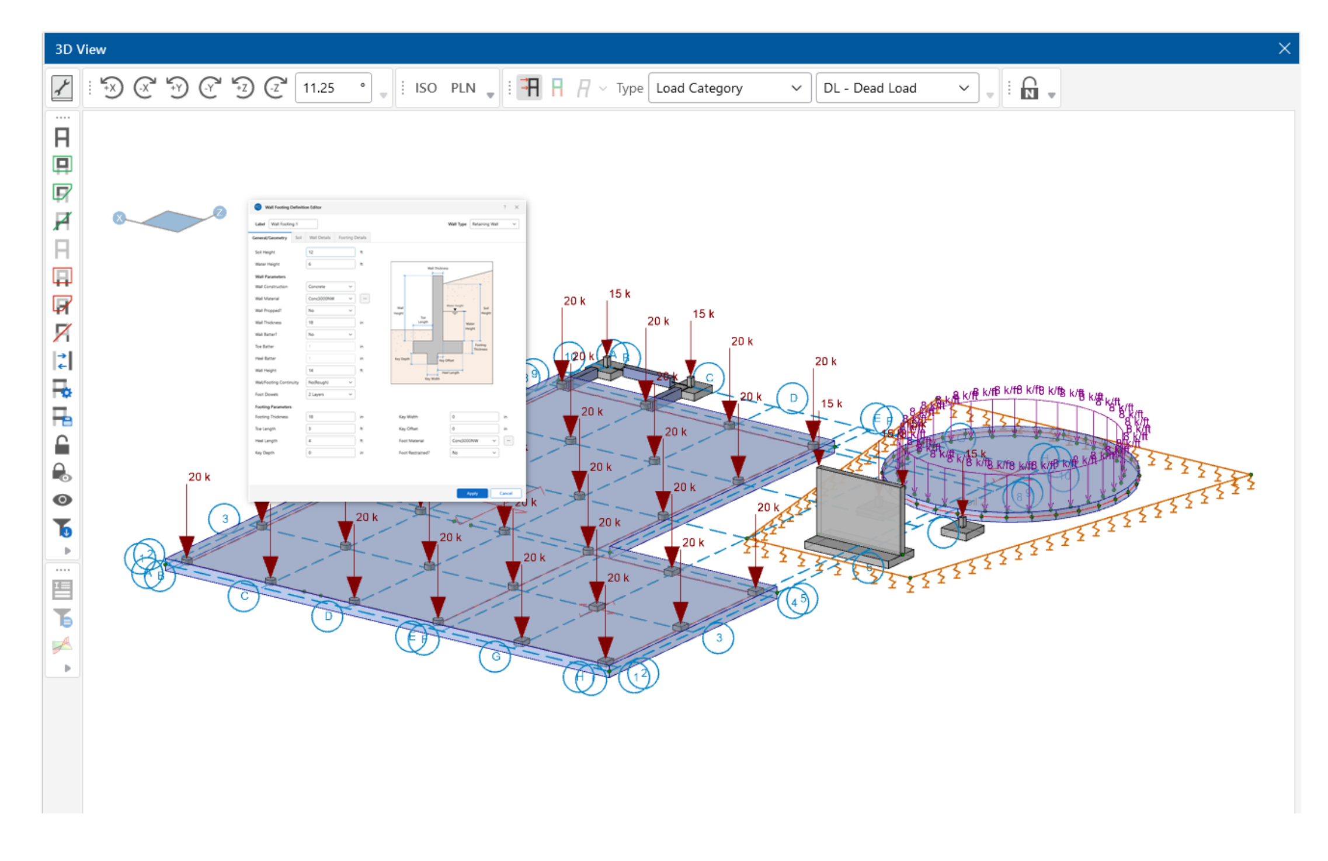Rotate view about positive X axis
The height and width of the screenshot is (861, 1328).
(112, 88)
